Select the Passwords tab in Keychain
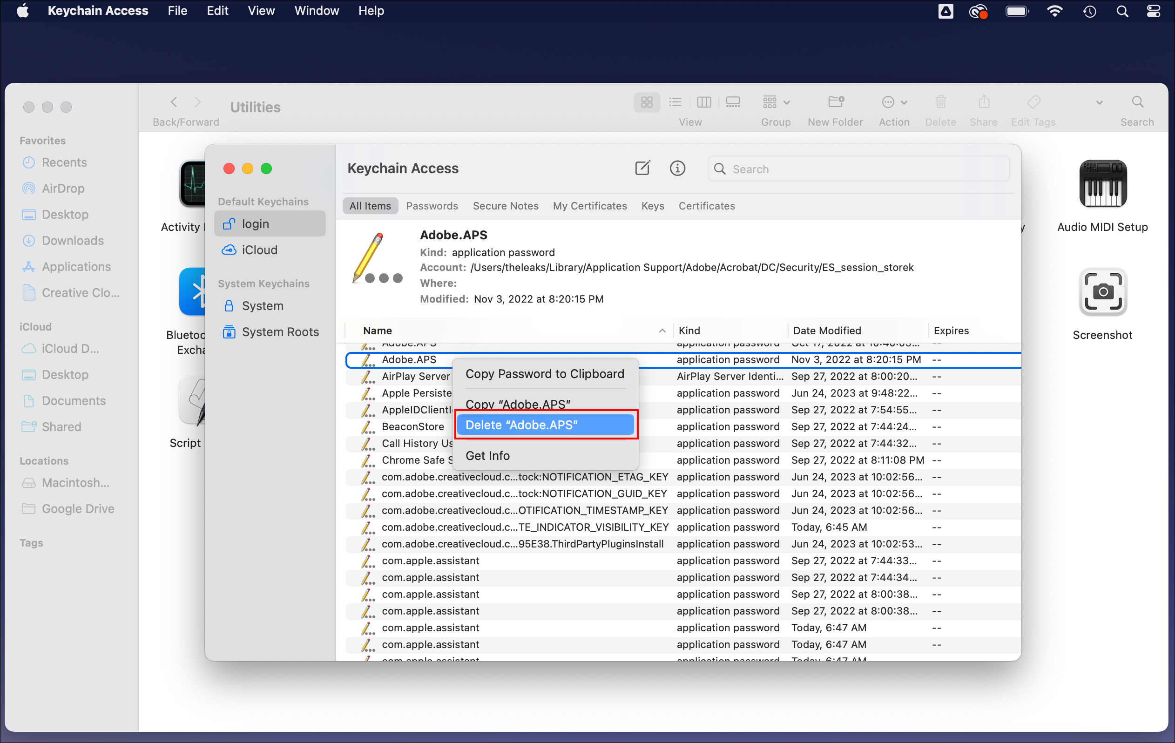This screenshot has height=743, width=1175. coord(432,205)
